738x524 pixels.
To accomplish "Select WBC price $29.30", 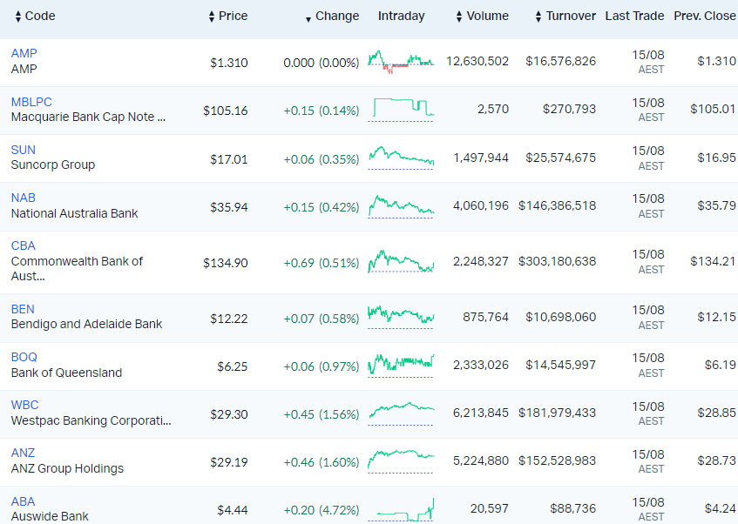I will (x=229, y=414).
